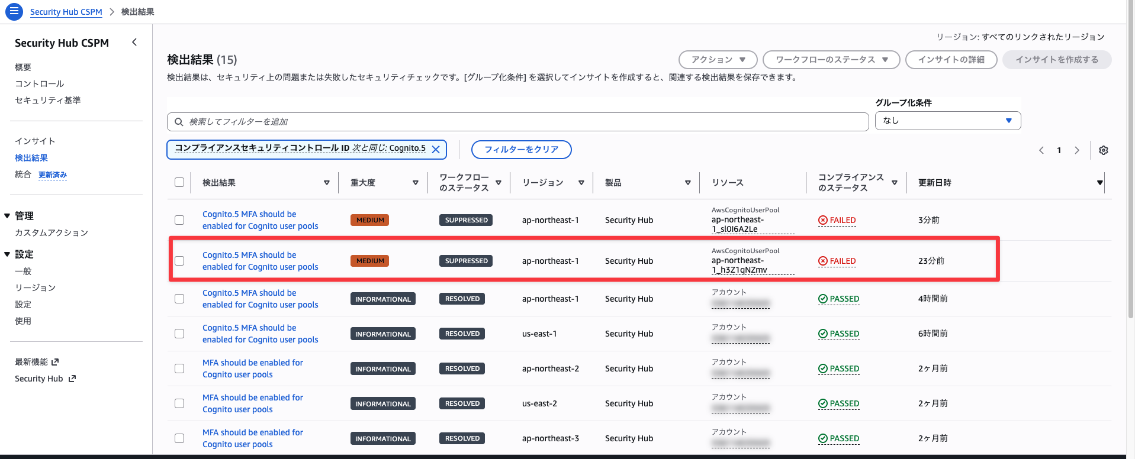This screenshot has width=1135, height=459.
Task: Open リージョン settings in sidebar
Action: point(36,288)
